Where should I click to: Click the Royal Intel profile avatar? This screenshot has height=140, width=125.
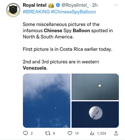13,10
